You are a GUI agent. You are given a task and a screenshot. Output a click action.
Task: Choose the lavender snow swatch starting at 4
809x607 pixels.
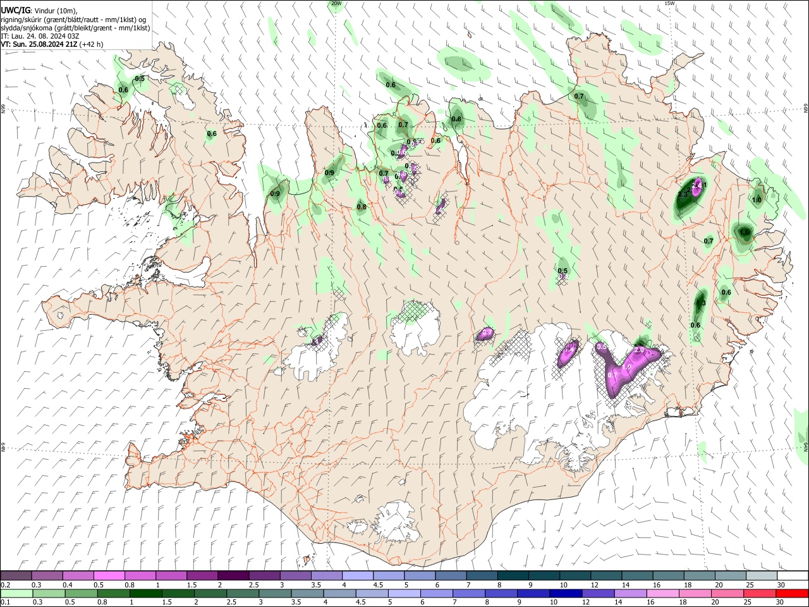point(356,575)
